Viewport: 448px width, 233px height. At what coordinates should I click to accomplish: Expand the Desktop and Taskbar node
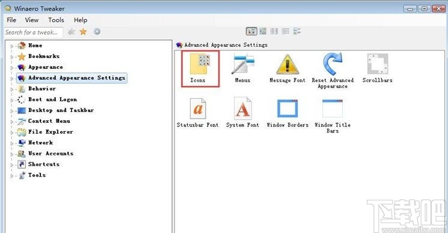(x=12, y=111)
